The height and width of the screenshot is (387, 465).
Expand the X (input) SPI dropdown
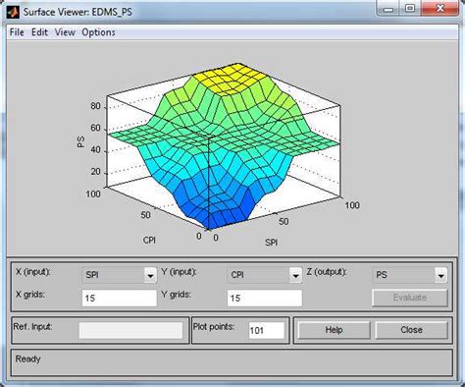coord(150,275)
